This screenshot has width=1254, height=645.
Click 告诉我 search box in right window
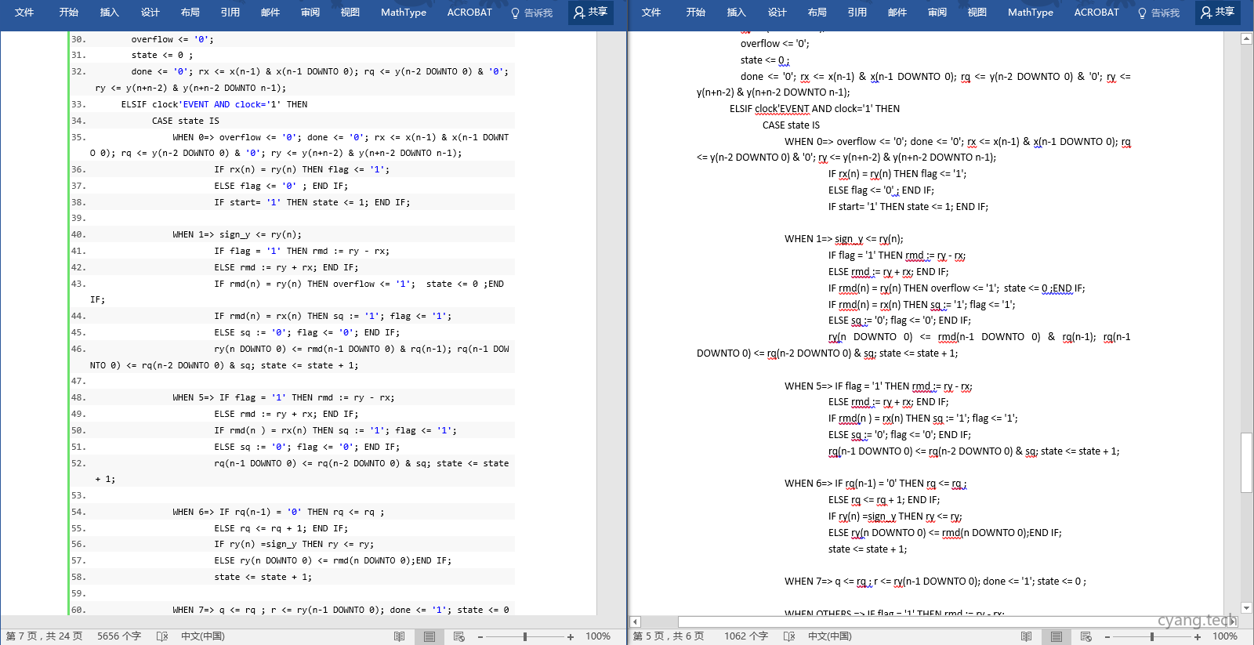[1158, 13]
